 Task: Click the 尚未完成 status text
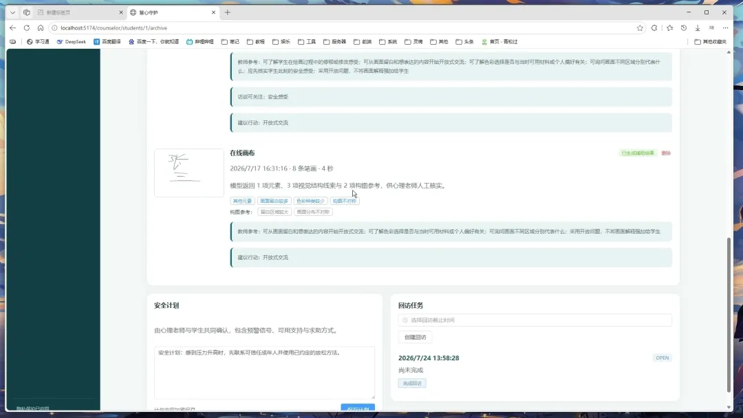(411, 370)
